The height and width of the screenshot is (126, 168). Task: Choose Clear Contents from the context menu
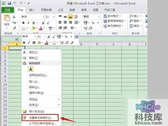[41, 93]
